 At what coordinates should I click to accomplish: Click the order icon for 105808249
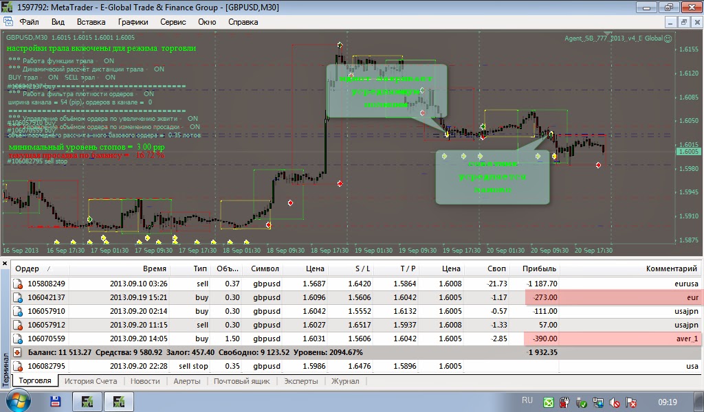click(18, 284)
